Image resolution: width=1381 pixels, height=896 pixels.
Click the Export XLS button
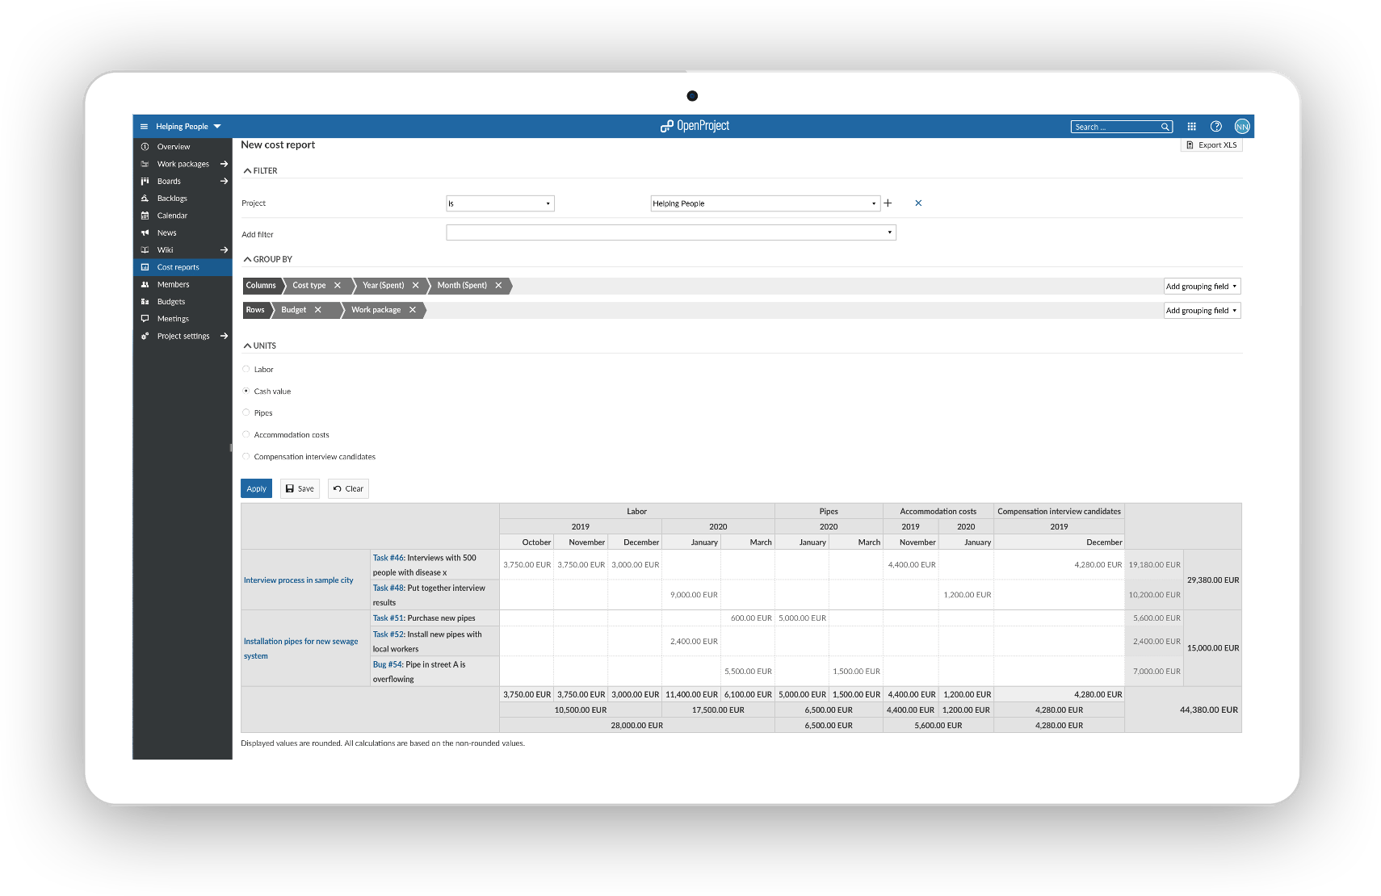coord(1211,145)
